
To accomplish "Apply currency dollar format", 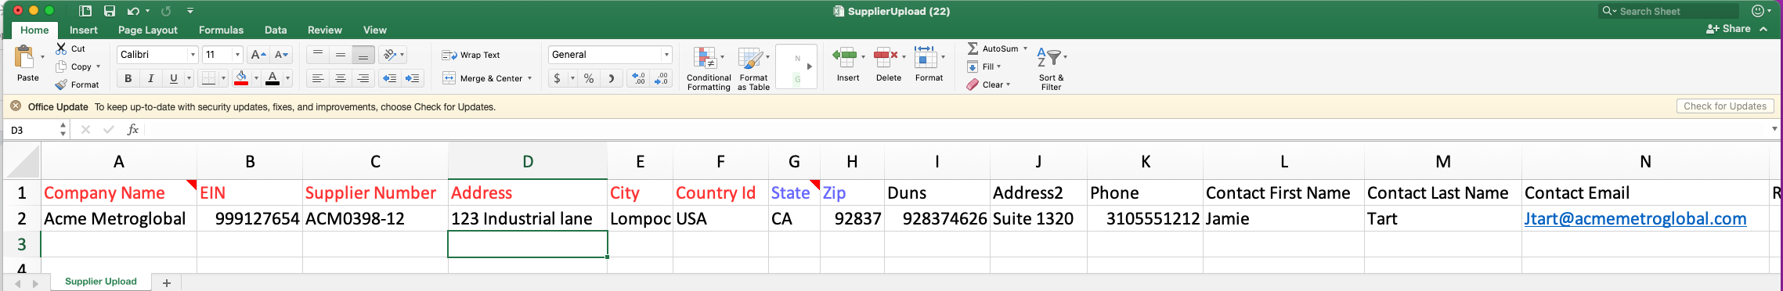I will [x=557, y=78].
